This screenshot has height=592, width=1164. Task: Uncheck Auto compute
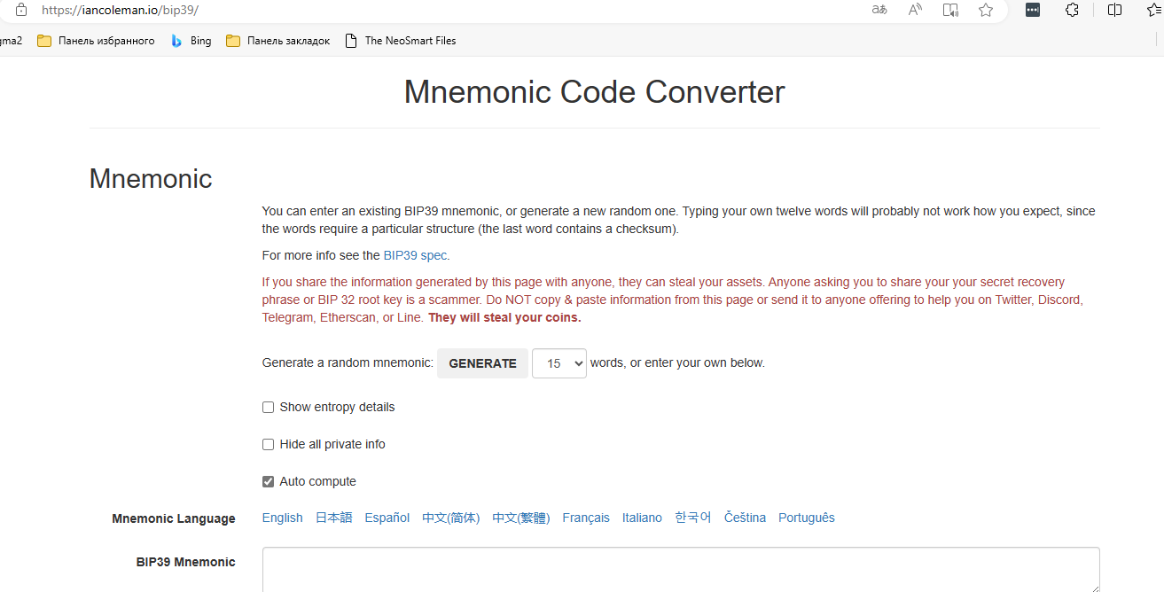(268, 482)
